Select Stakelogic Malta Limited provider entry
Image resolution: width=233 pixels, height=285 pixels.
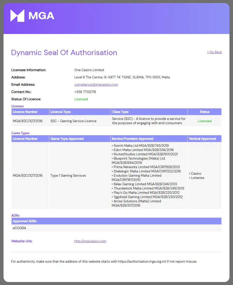tap(146, 171)
